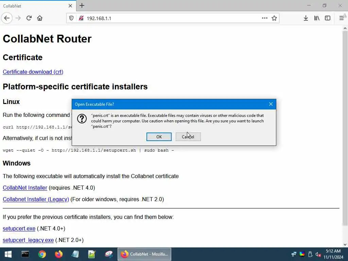
Task: Open a new browser tab
Action: tap(82, 5)
